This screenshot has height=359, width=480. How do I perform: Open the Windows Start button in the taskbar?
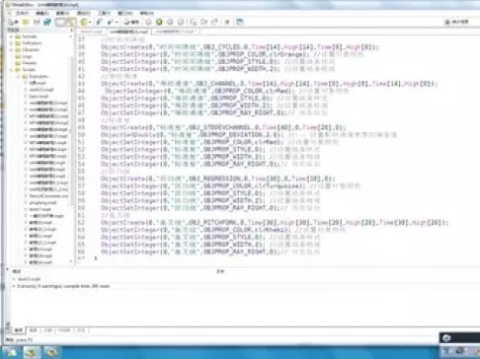11,352
